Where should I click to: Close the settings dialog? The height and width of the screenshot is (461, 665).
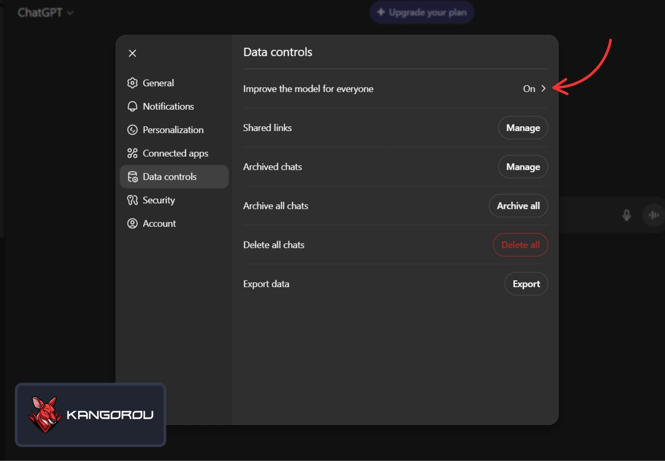(x=133, y=53)
